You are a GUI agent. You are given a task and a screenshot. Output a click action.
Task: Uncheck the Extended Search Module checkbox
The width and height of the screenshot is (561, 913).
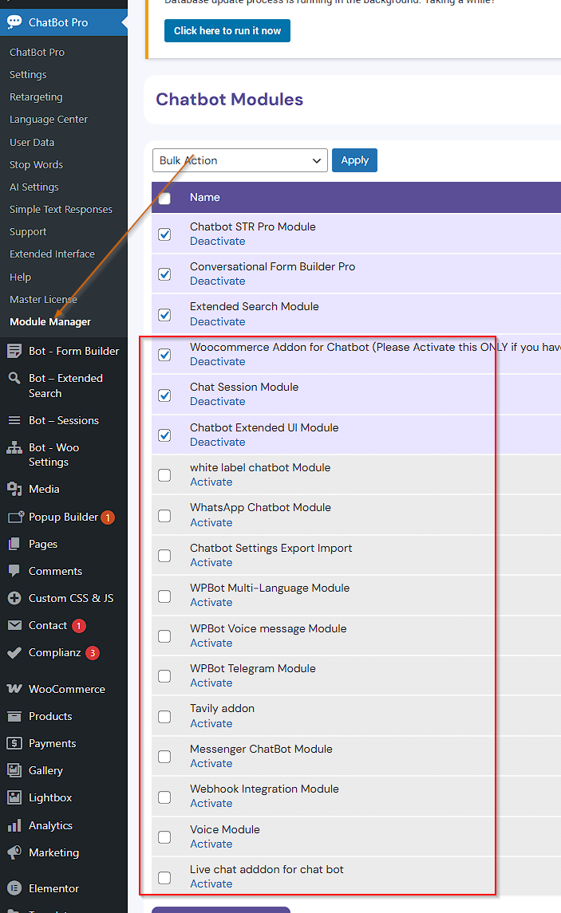tap(164, 314)
